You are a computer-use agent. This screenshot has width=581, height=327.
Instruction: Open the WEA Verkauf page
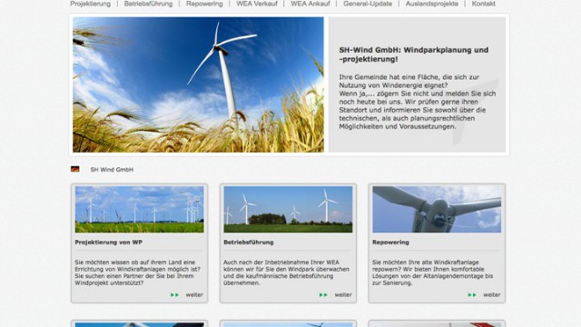257,4
